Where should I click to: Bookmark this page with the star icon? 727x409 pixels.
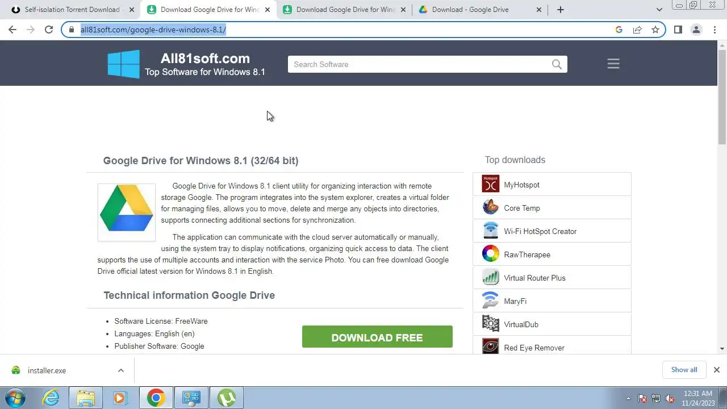click(x=655, y=30)
